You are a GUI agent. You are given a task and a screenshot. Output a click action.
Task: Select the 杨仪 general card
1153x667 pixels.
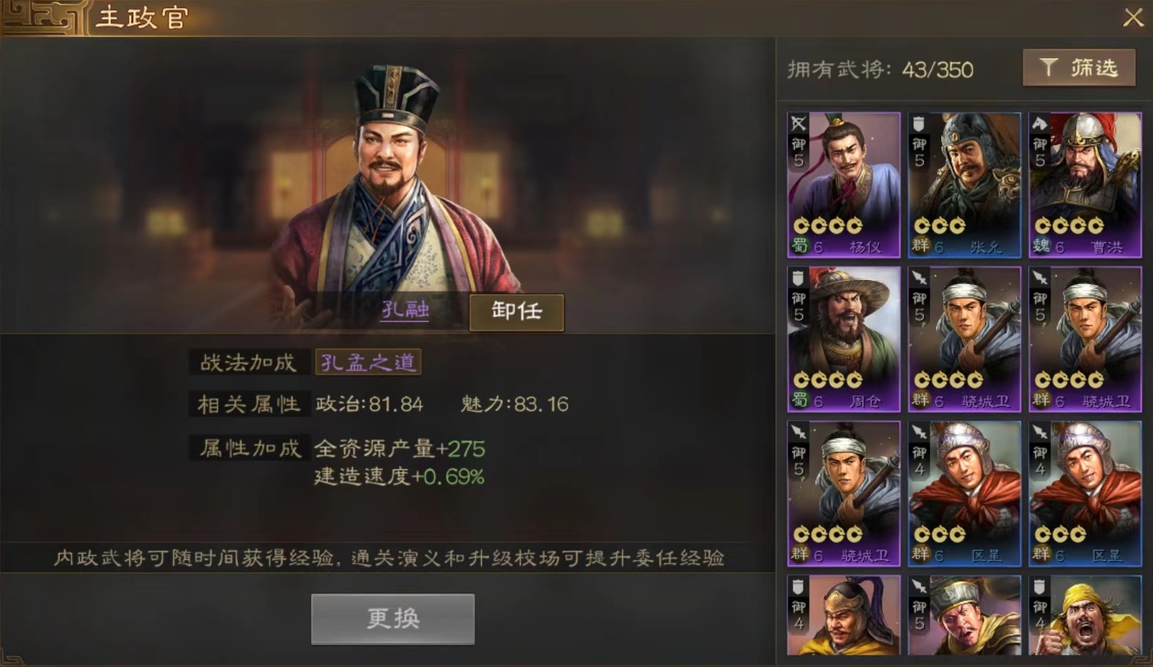pyautogui.click(x=843, y=185)
